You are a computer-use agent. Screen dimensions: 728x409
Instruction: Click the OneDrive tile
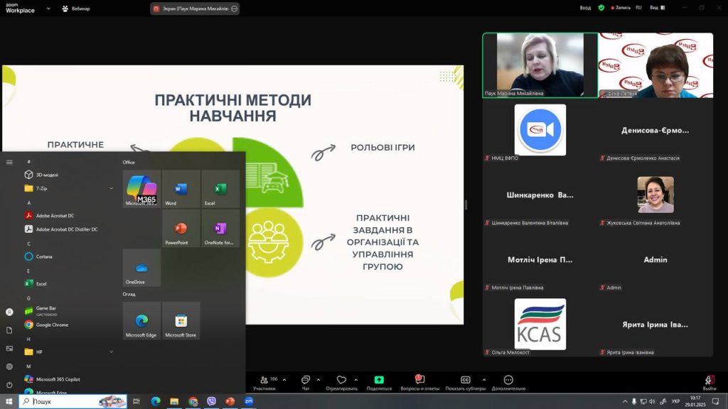(x=141, y=268)
